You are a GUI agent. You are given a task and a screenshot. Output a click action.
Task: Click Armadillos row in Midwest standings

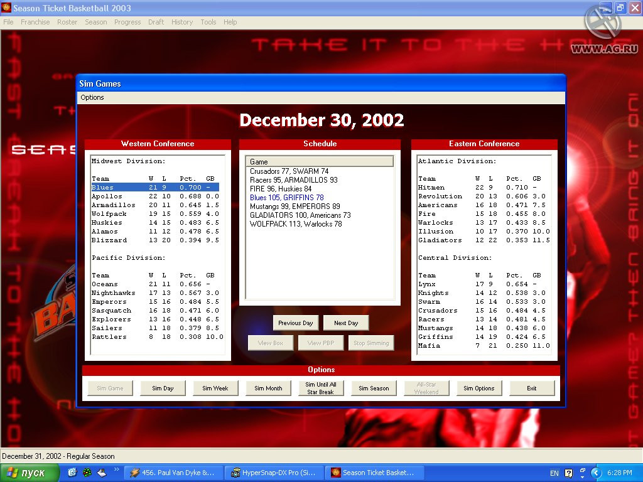[x=155, y=205]
